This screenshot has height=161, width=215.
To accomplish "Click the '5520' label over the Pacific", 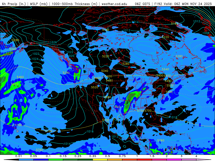I will click(15, 84).
